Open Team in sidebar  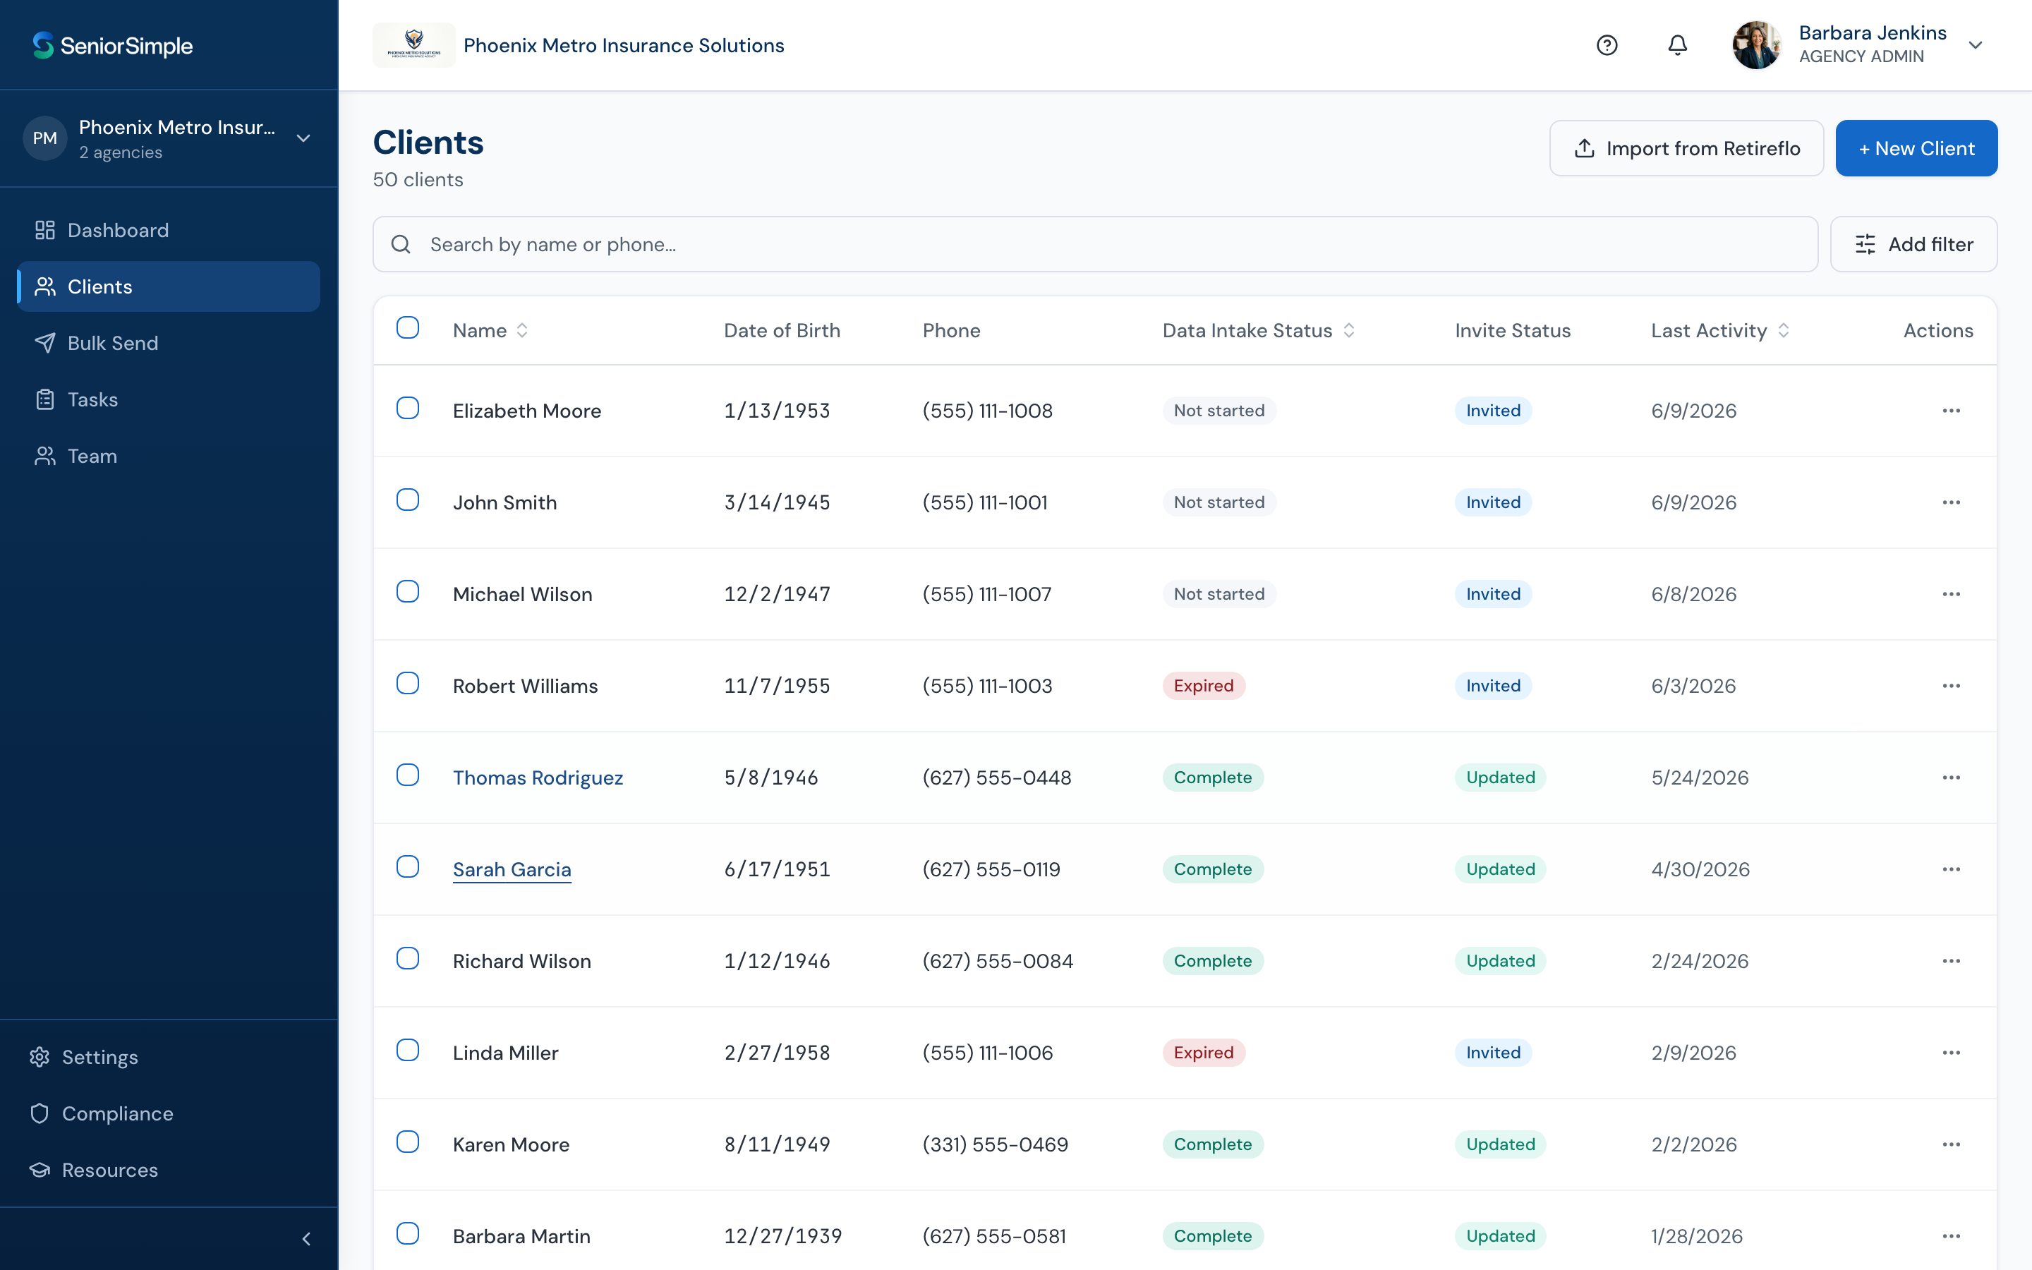click(x=169, y=456)
